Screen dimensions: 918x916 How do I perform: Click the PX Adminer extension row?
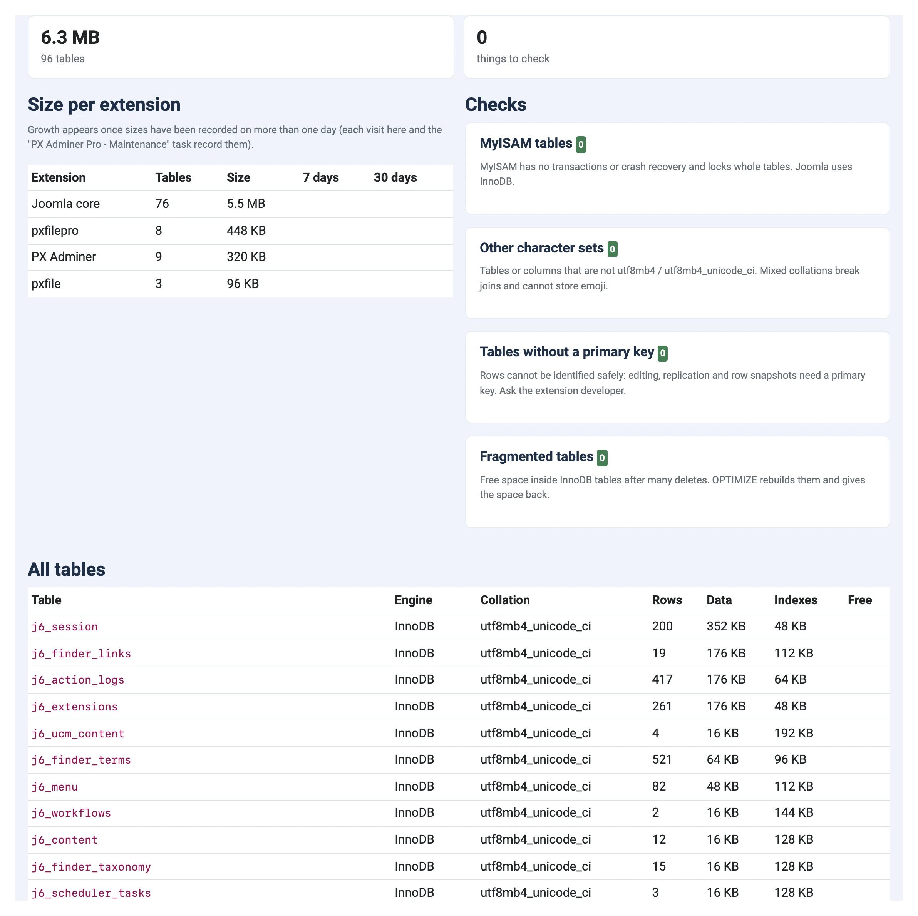[240, 257]
